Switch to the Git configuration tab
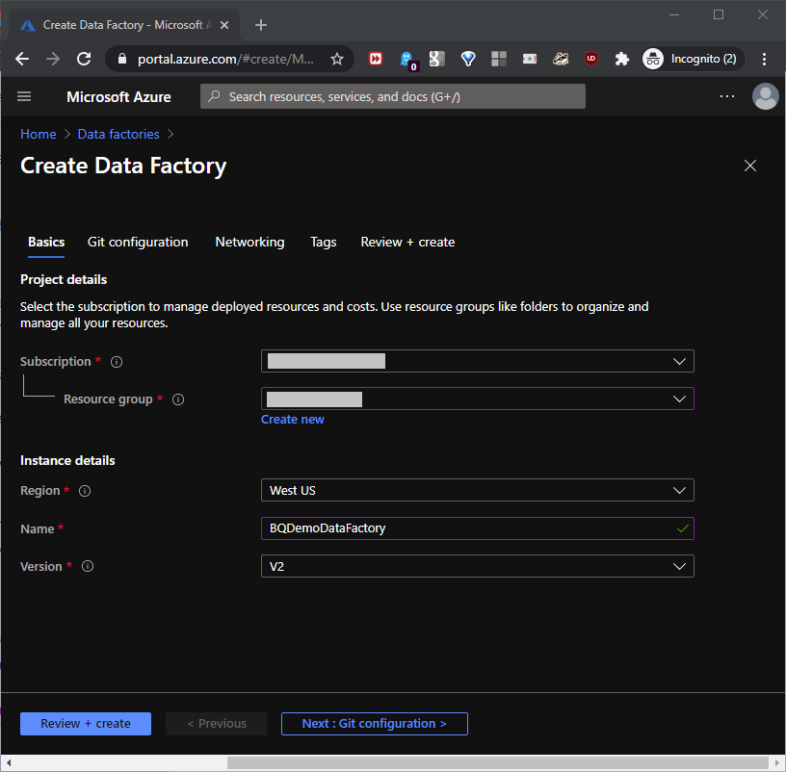 [x=138, y=242]
